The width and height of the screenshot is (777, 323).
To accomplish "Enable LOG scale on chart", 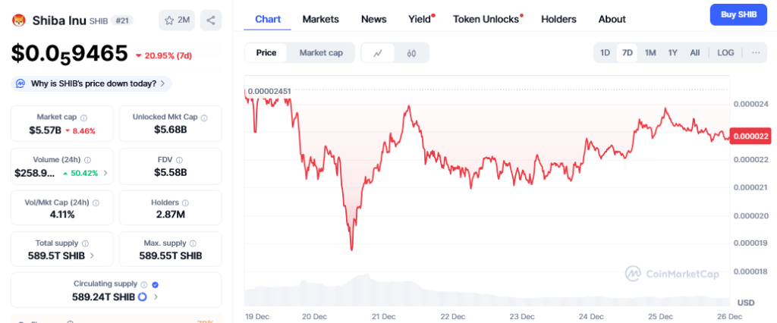I will pos(725,52).
